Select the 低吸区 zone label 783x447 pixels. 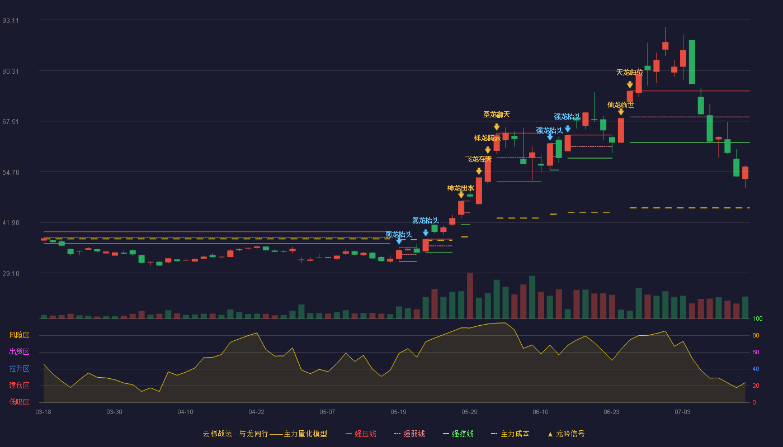point(19,402)
